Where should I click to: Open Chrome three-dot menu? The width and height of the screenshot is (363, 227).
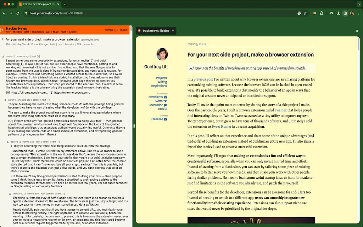(359, 13)
